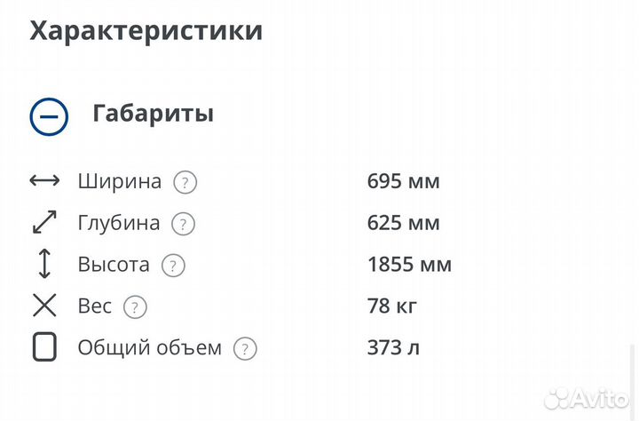Image resolution: width=639 pixels, height=421 pixels.
Task: Click the 1855 мм height value
Action: point(409,265)
